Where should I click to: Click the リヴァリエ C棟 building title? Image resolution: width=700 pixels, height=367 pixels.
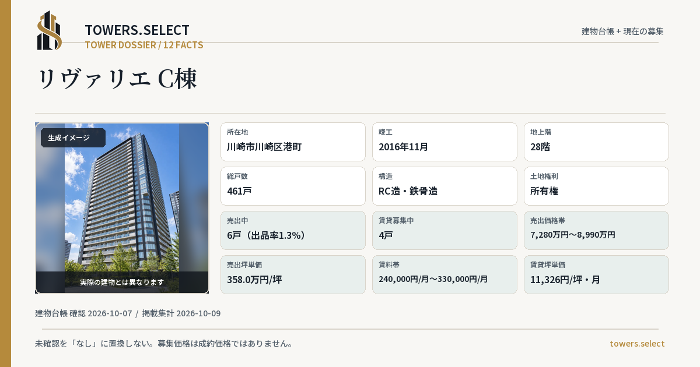[117, 79]
